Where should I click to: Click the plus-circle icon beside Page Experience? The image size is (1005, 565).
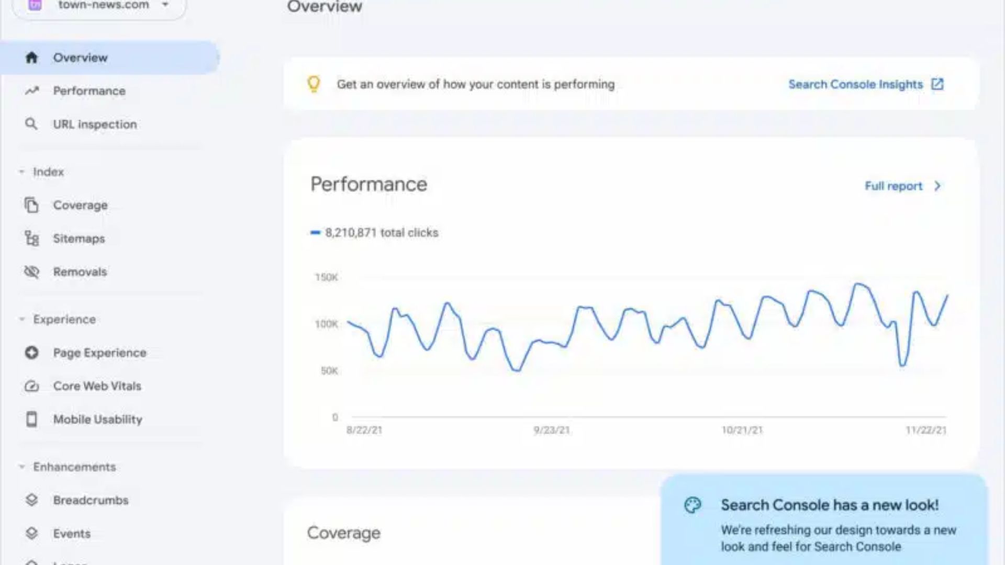31,353
